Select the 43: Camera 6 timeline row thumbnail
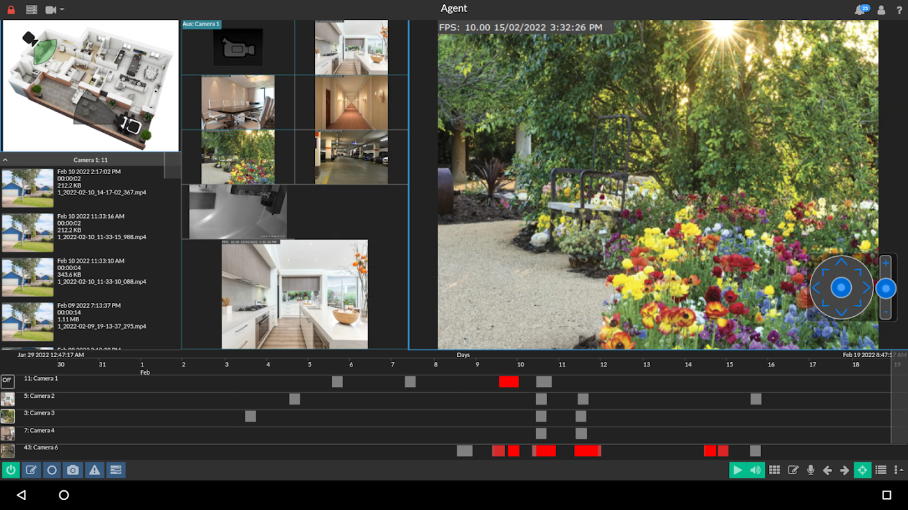This screenshot has width=908, height=510. [8, 451]
